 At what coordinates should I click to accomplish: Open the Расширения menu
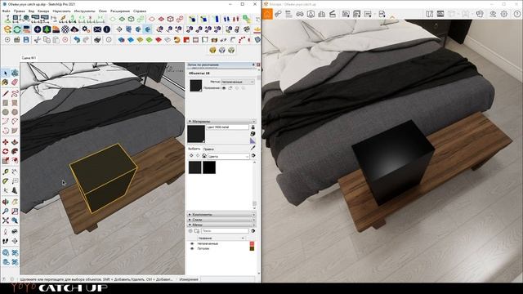(120, 11)
